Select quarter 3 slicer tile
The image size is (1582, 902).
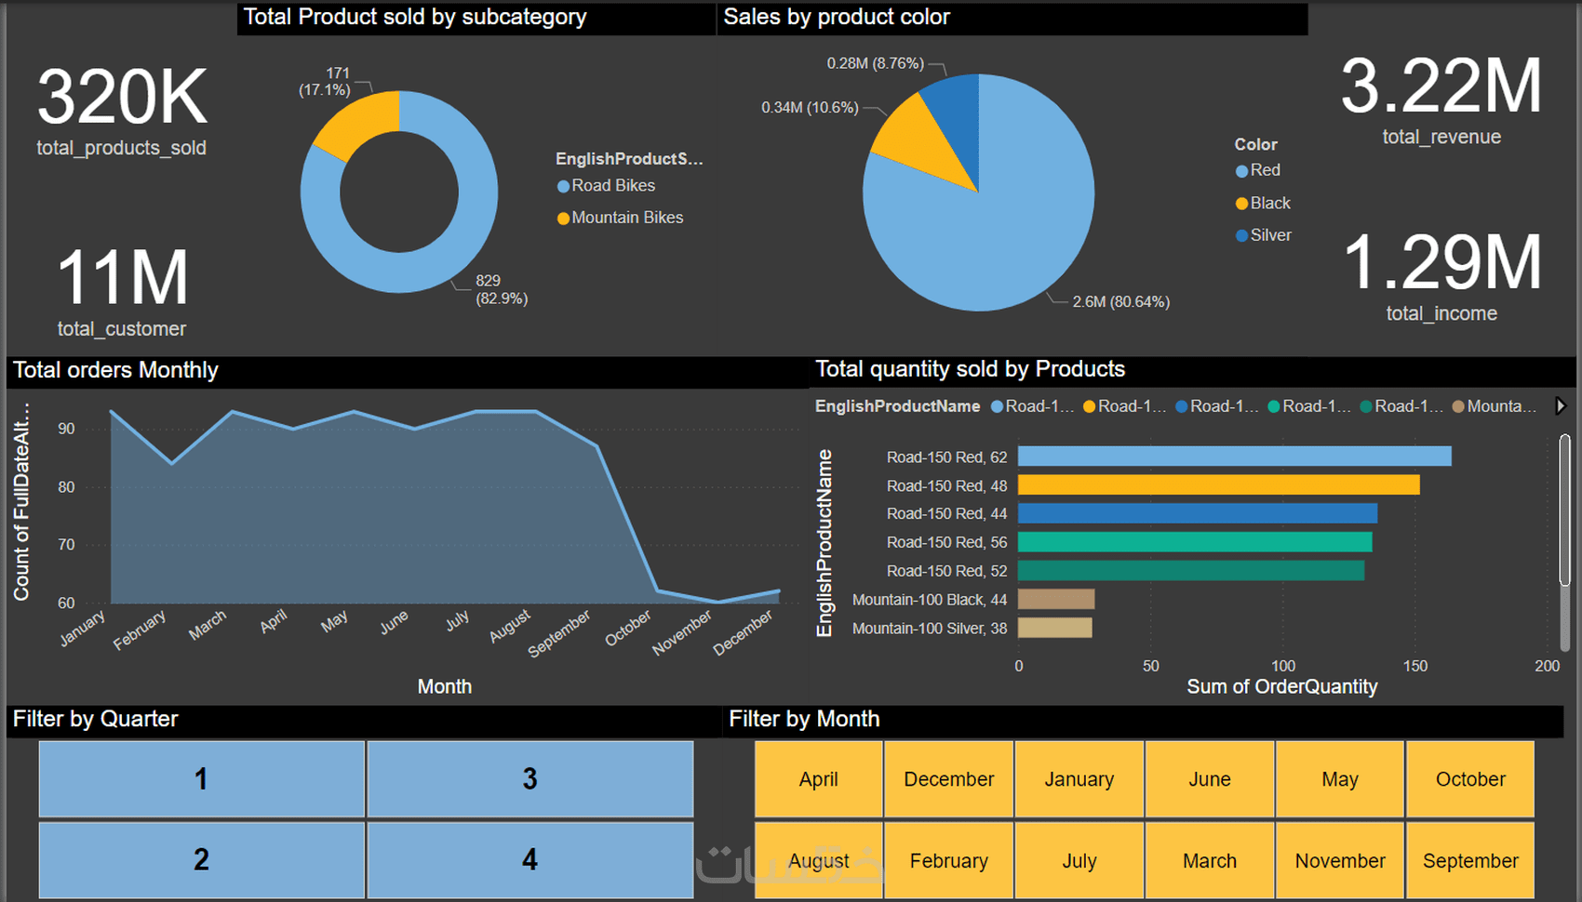530,779
